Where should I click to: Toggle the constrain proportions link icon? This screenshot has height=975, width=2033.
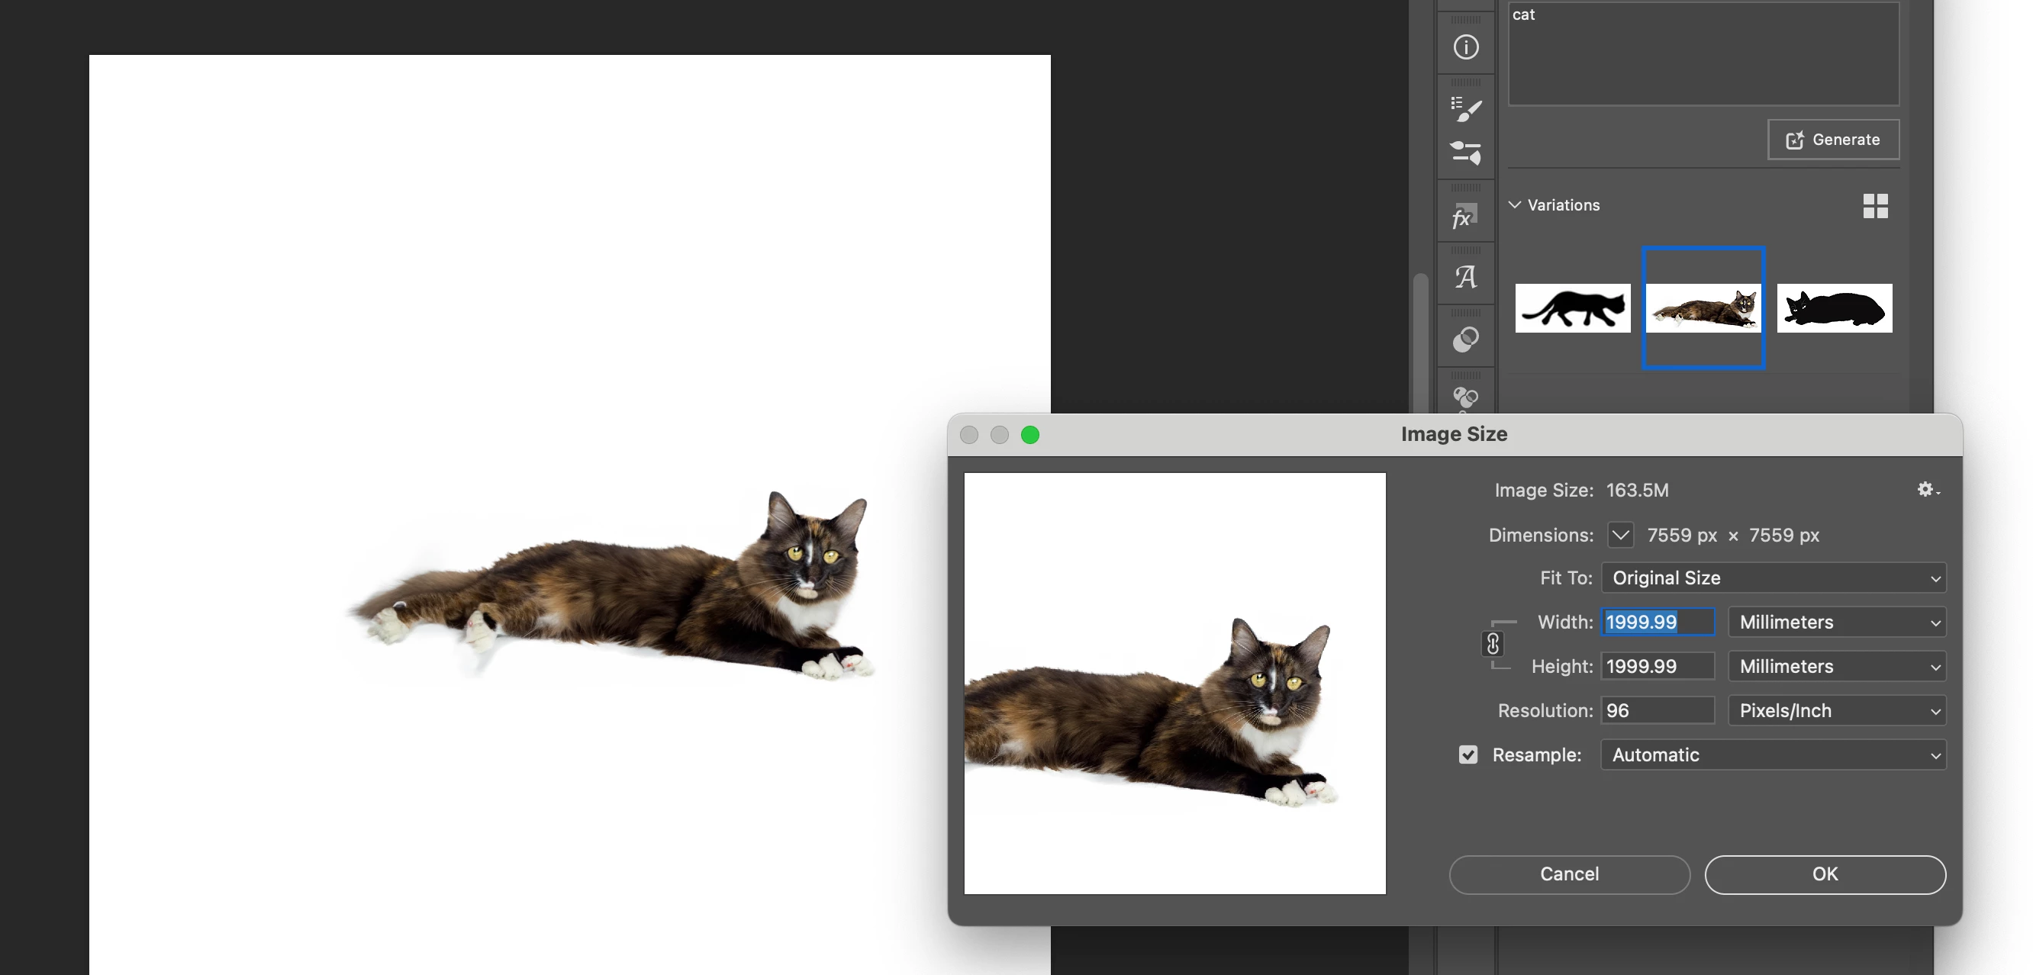coord(1493,644)
